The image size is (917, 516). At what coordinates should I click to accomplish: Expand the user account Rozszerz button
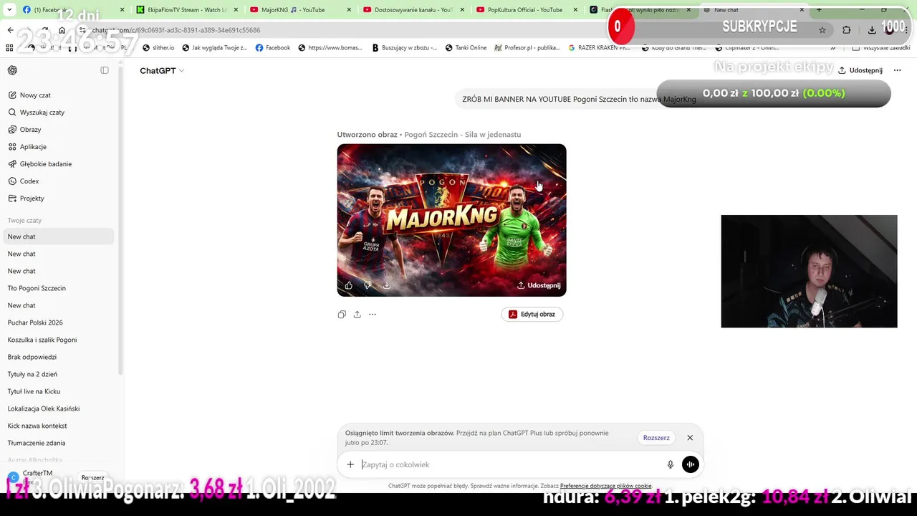[x=92, y=477]
